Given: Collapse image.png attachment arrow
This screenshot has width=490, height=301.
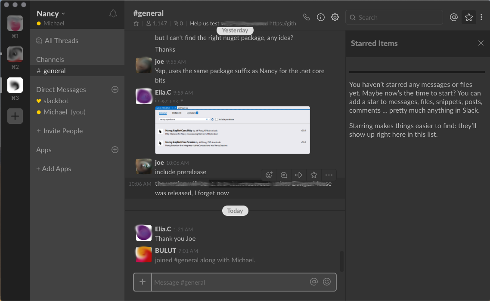Looking at the screenshot, I should click(182, 101).
